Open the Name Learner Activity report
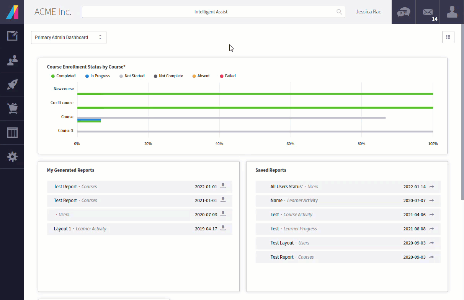464x300 pixels. [x=348, y=201]
